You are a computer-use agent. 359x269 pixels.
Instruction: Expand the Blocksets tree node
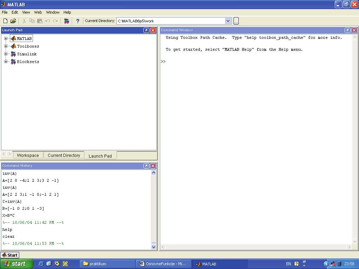6,62
